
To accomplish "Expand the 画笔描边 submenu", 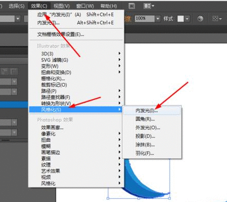I will pyautogui.click(x=76, y=152).
